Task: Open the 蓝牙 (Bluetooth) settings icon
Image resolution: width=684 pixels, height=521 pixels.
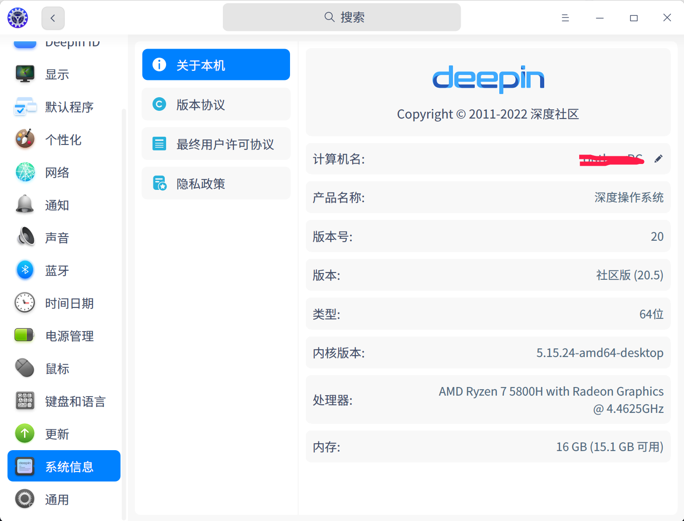Action: coord(25,270)
